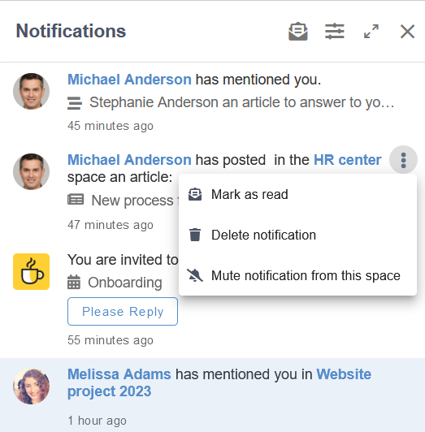Click the three-dot options button
Image resolution: width=425 pixels, height=432 pixels.
pos(403,160)
